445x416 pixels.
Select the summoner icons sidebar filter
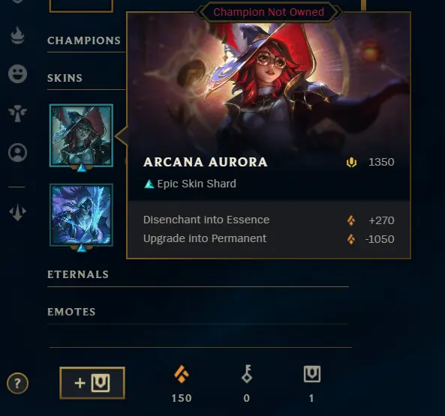pyautogui.click(x=17, y=152)
